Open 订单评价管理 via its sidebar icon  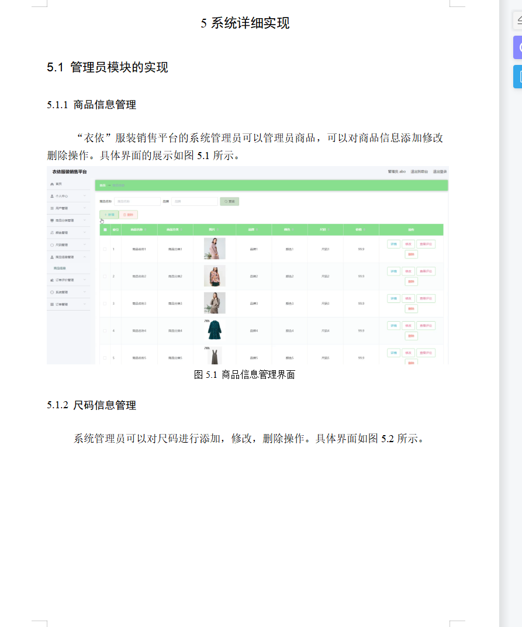(x=52, y=280)
